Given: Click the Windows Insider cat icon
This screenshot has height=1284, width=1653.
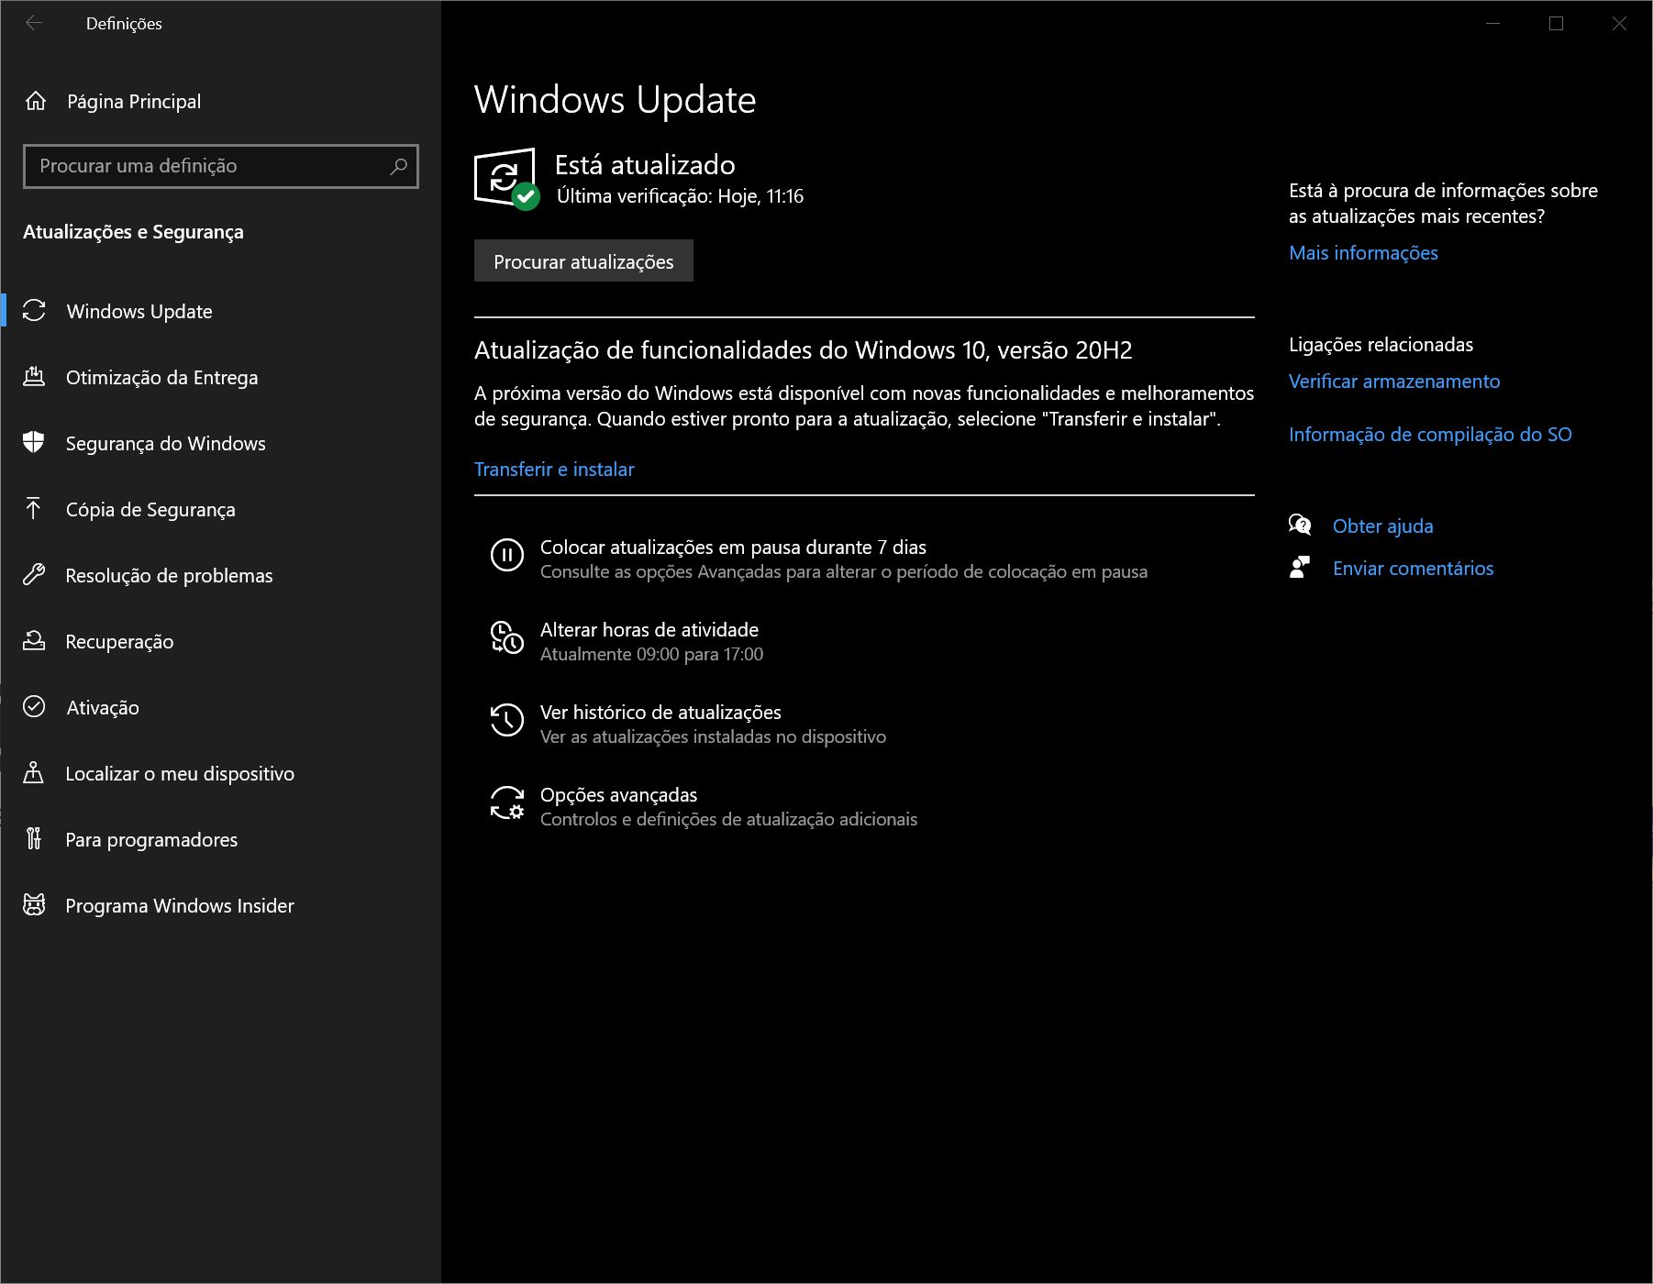Looking at the screenshot, I should (x=34, y=905).
